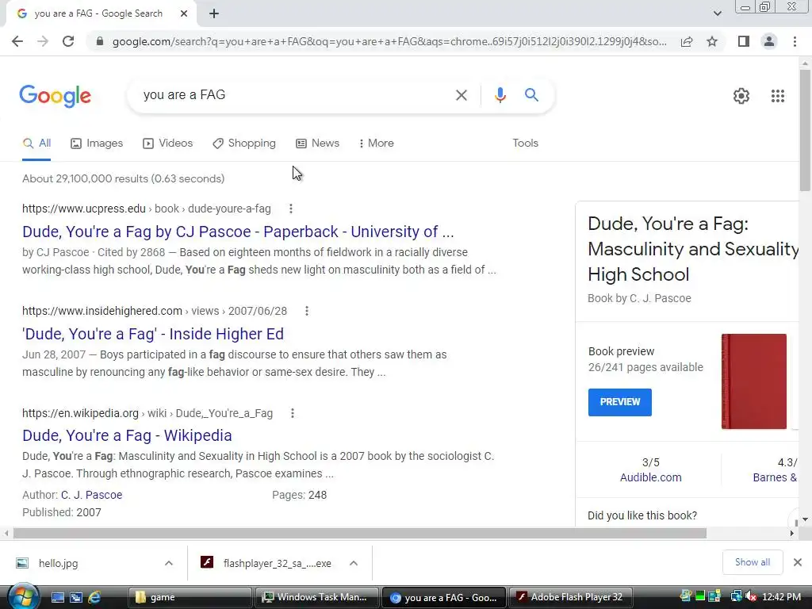Click the results count text
This screenshot has height=609, width=812.
[123, 178]
